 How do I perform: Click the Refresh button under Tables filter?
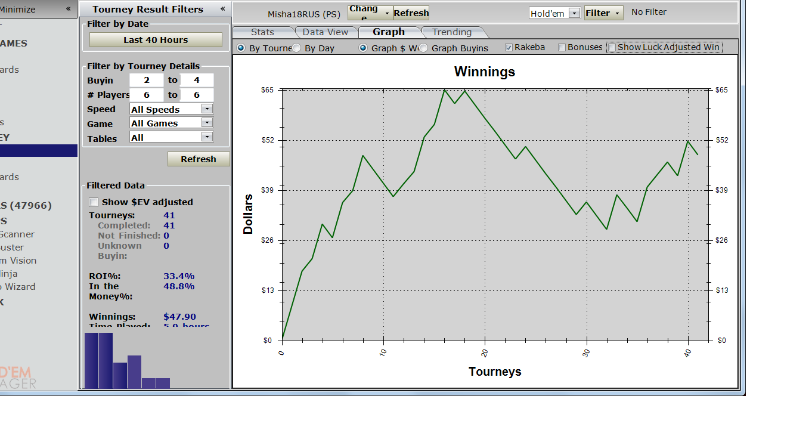click(199, 159)
